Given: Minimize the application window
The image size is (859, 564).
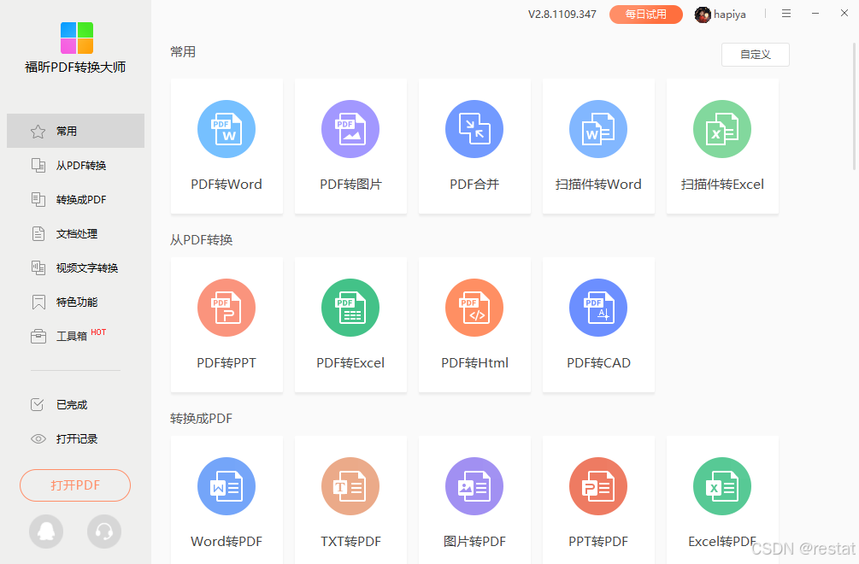Looking at the screenshot, I should pos(815,14).
